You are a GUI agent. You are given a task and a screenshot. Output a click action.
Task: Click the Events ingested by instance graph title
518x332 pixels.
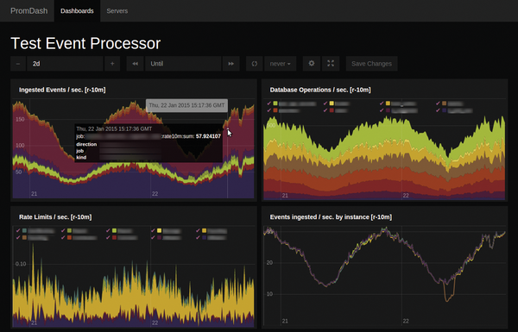tap(331, 216)
